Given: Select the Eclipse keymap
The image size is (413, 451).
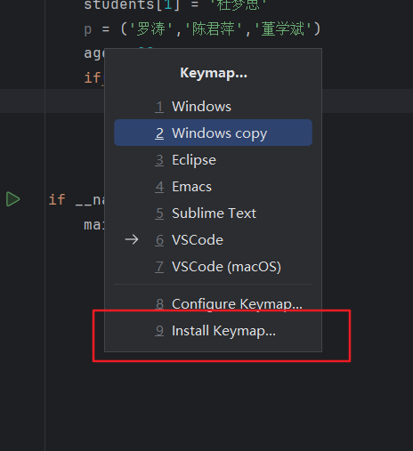Looking at the screenshot, I should (x=213, y=160).
